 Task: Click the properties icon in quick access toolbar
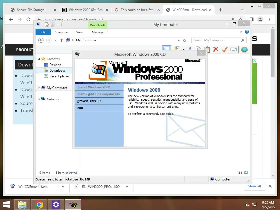coord(47,25)
